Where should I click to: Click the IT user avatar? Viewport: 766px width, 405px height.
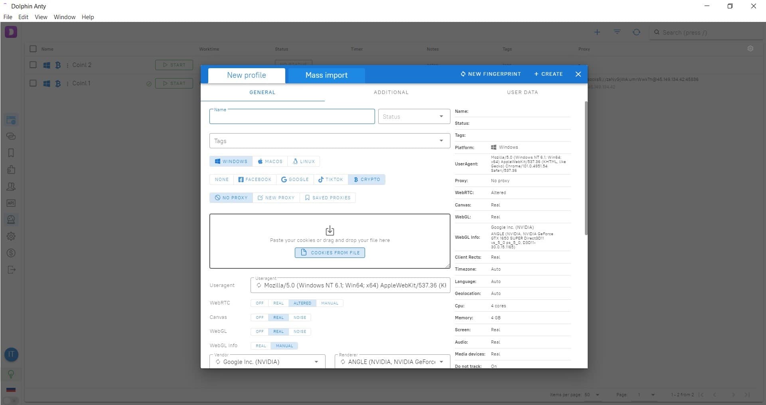coord(11,354)
